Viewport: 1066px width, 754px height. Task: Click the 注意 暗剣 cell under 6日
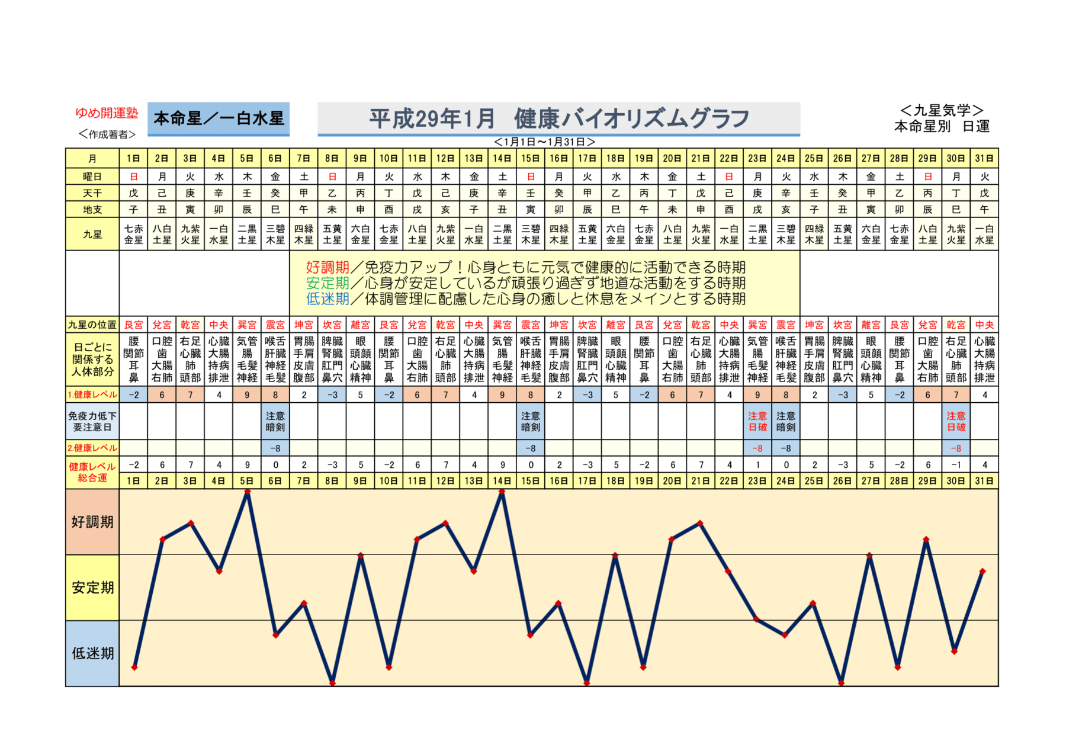pos(275,422)
